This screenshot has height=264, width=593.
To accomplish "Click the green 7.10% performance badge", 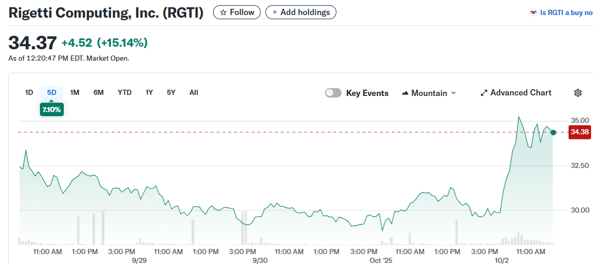I will pos(51,109).
